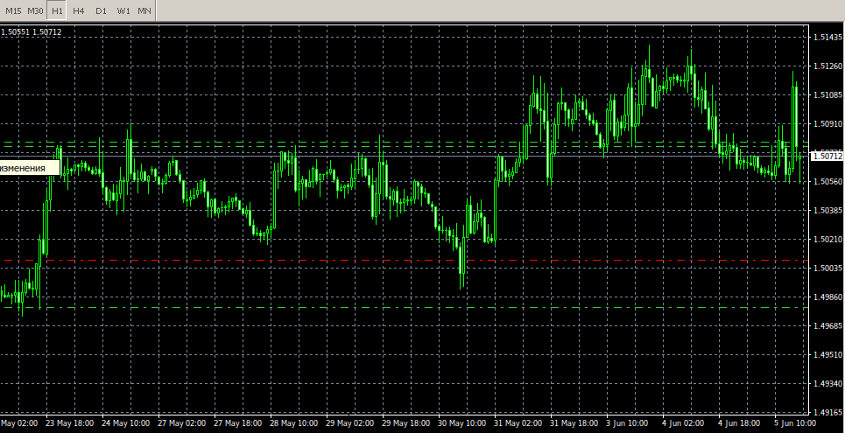Click price scale value 1.50210
The image size is (845, 433).
(827, 239)
